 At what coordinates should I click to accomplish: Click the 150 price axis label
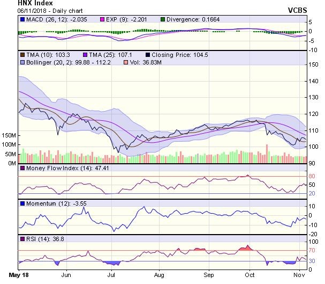tap(314, 64)
